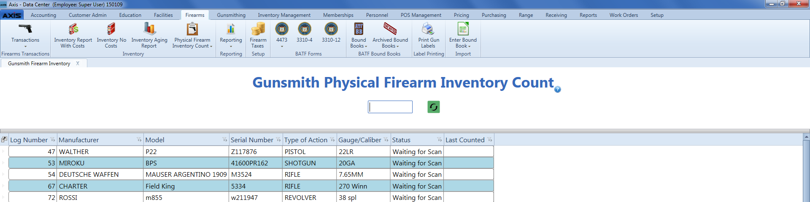Viewport: 810px width, 202px height.
Task: Switch to the Gunsmithing tab
Action: [231, 15]
